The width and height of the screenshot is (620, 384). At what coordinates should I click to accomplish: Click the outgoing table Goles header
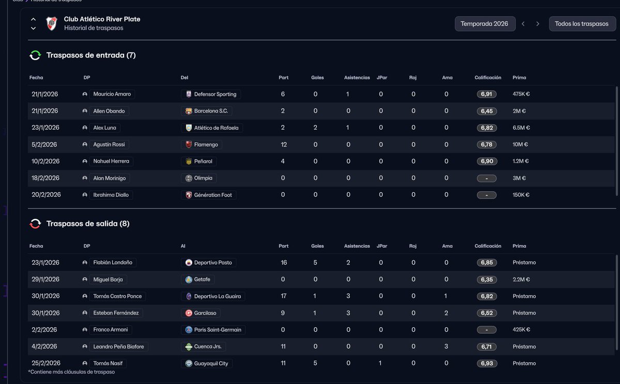[x=317, y=246]
